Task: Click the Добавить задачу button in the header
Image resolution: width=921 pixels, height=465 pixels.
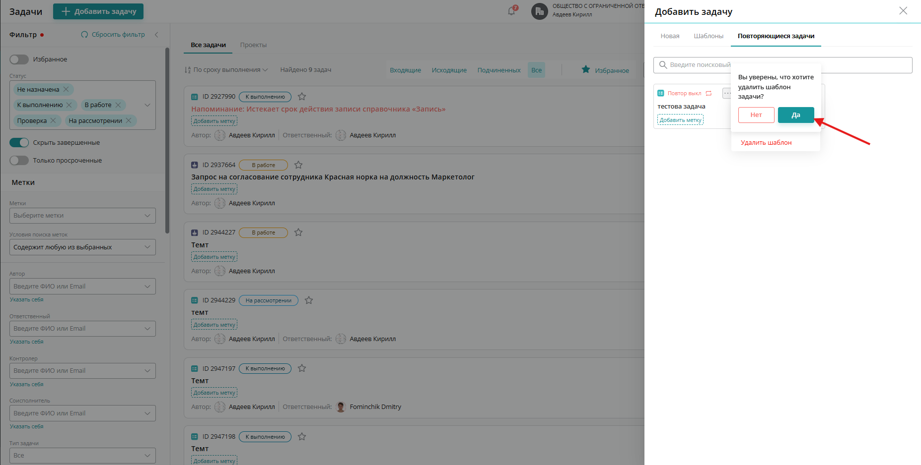Action: pyautogui.click(x=98, y=11)
